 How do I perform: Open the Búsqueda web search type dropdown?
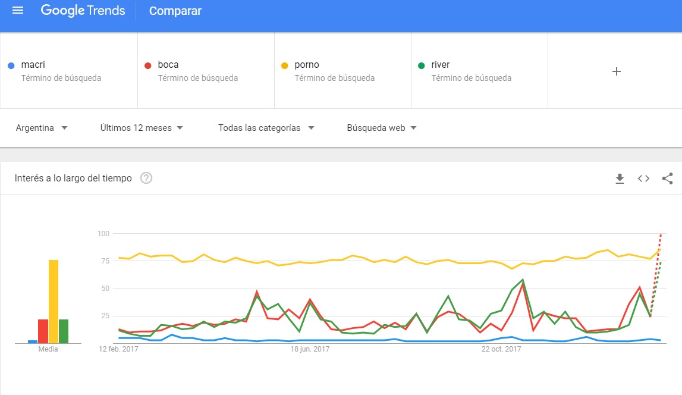(382, 128)
